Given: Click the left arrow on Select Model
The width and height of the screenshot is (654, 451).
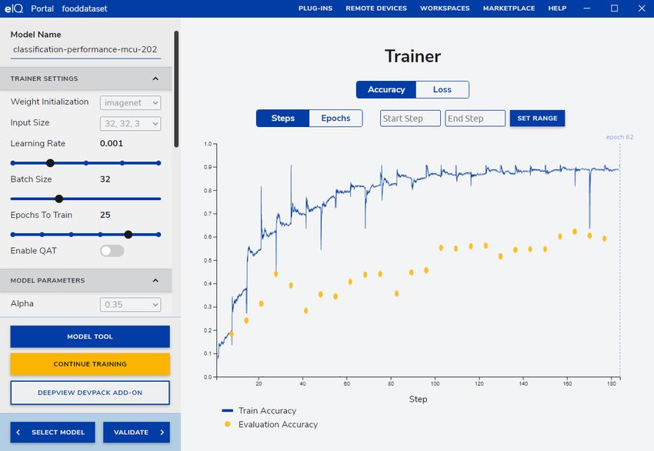Looking at the screenshot, I should click(18, 433).
